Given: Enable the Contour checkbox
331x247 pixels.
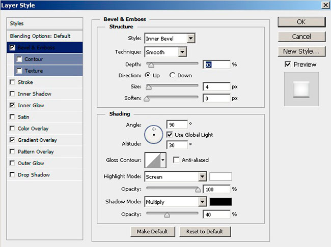Looking at the screenshot, I should coord(19,59).
